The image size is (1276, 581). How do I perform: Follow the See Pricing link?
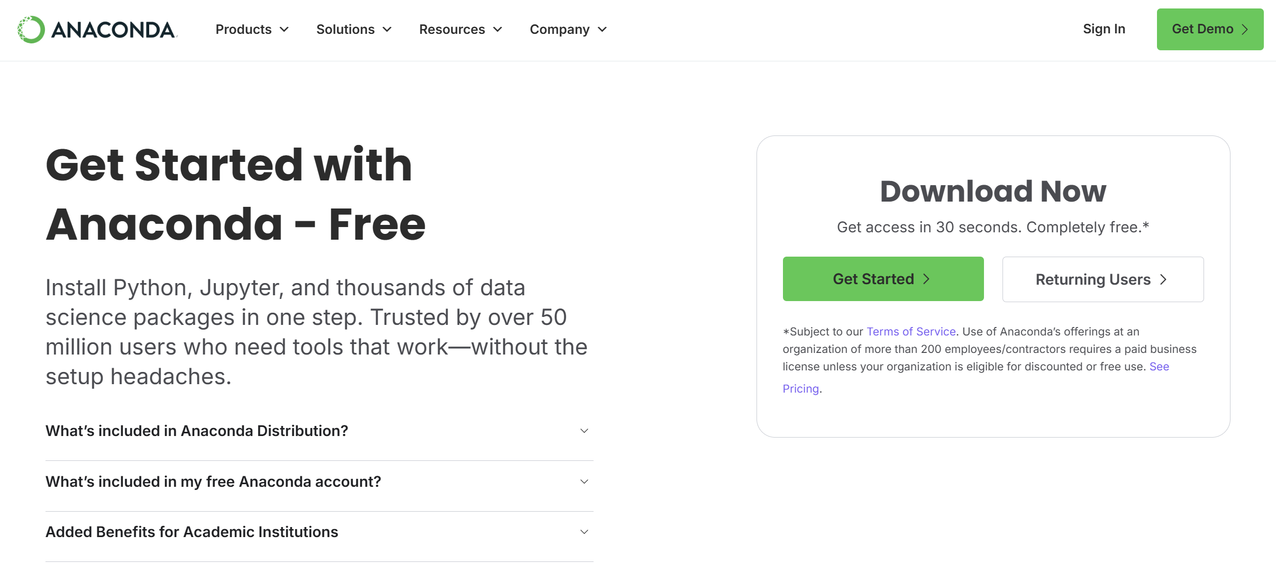coord(801,389)
